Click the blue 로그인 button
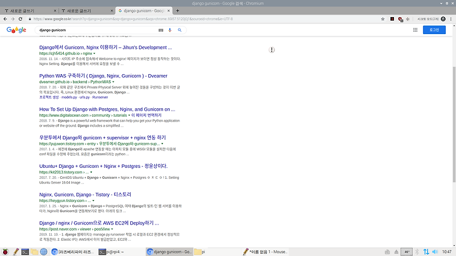This screenshot has height=256, width=456. pos(434,30)
